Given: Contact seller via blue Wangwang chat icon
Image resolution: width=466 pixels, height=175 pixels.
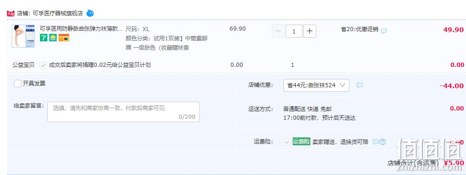Looking at the screenshot, I should coord(90,13).
